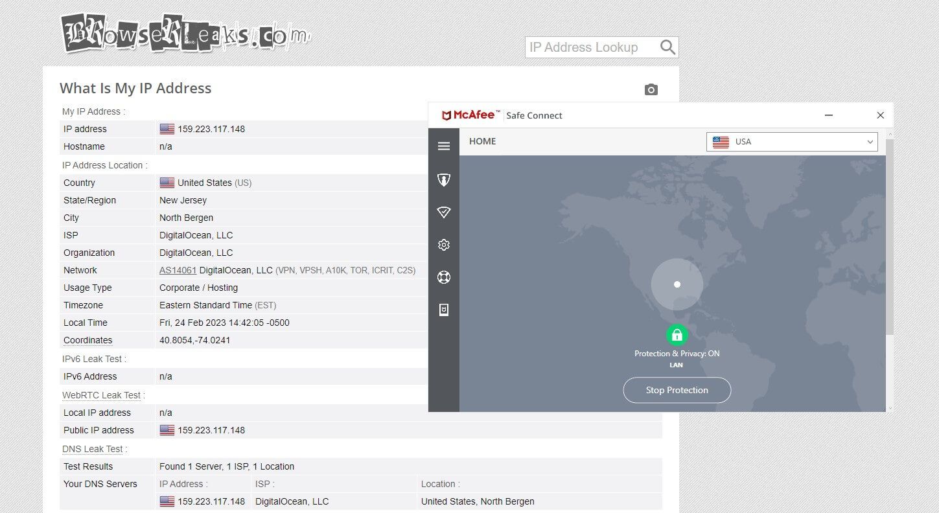Click the US flag beside IP address
This screenshot has height=513, width=939.
167,129
